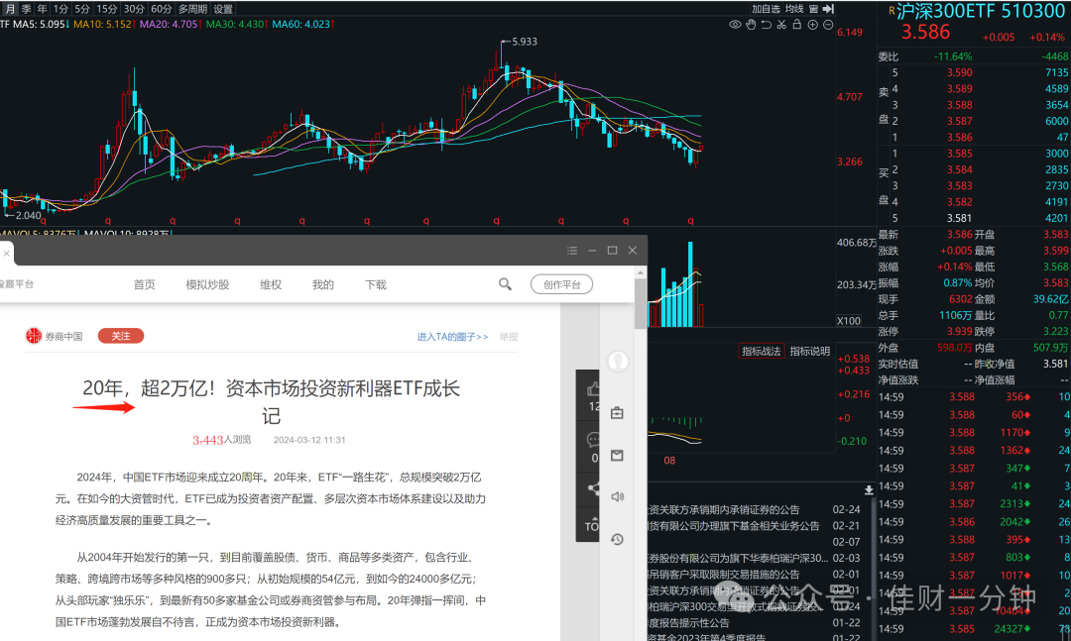The image size is (1071, 641).
Task: Click the 2.040 low price marker on chart
Action: [x=28, y=215]
